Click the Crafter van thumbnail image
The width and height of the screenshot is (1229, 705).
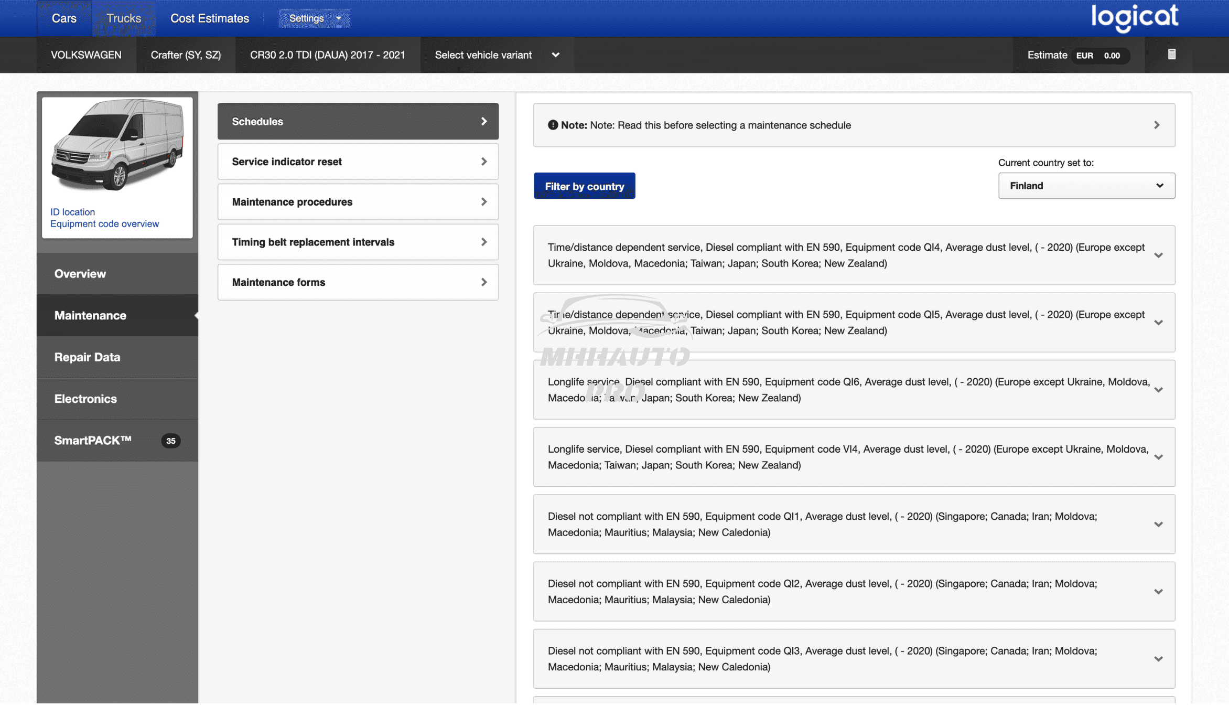pos(117,145)
